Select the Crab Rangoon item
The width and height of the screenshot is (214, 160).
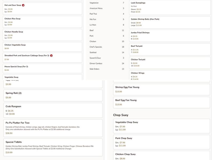click(x=53, y=110)
